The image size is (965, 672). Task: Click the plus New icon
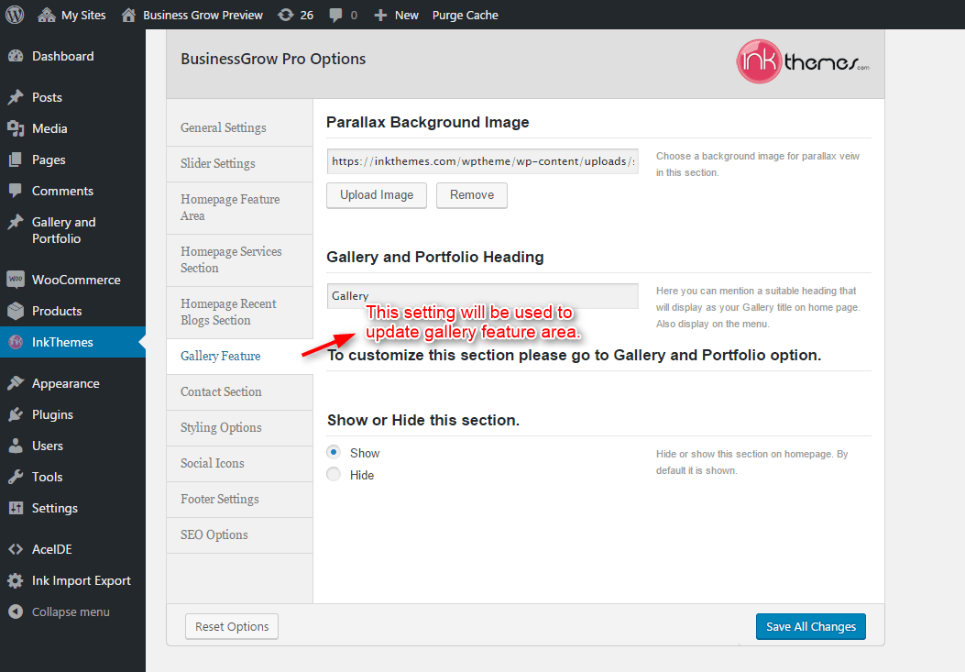point(380,15)
